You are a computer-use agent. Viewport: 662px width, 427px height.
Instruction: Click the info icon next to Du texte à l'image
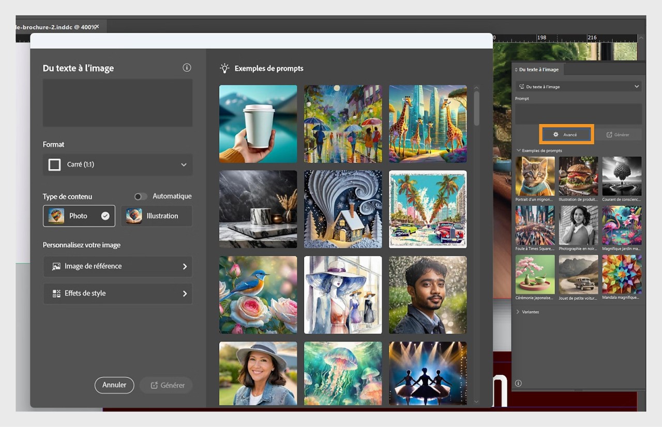pos(187,68)
